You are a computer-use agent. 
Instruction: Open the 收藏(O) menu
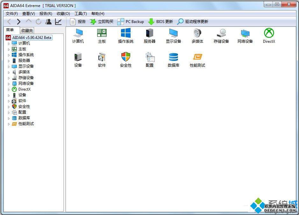click(63, 14)
